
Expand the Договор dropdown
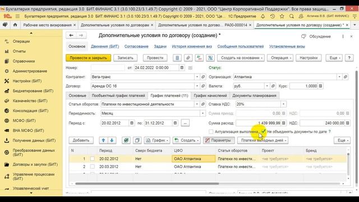197,86
